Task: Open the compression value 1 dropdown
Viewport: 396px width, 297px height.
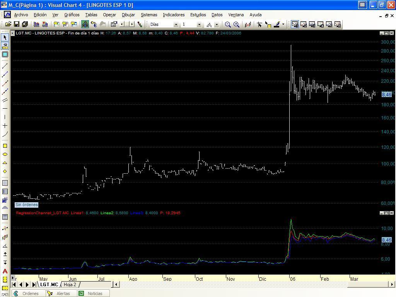Action: (199, 24)
